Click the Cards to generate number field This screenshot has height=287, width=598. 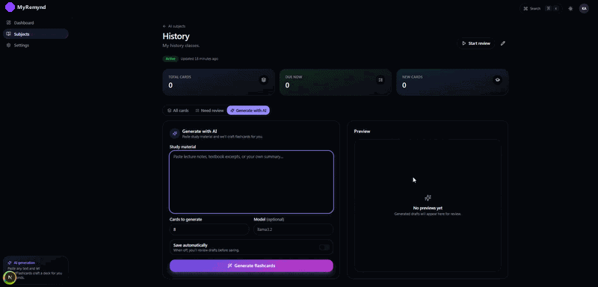209,229
